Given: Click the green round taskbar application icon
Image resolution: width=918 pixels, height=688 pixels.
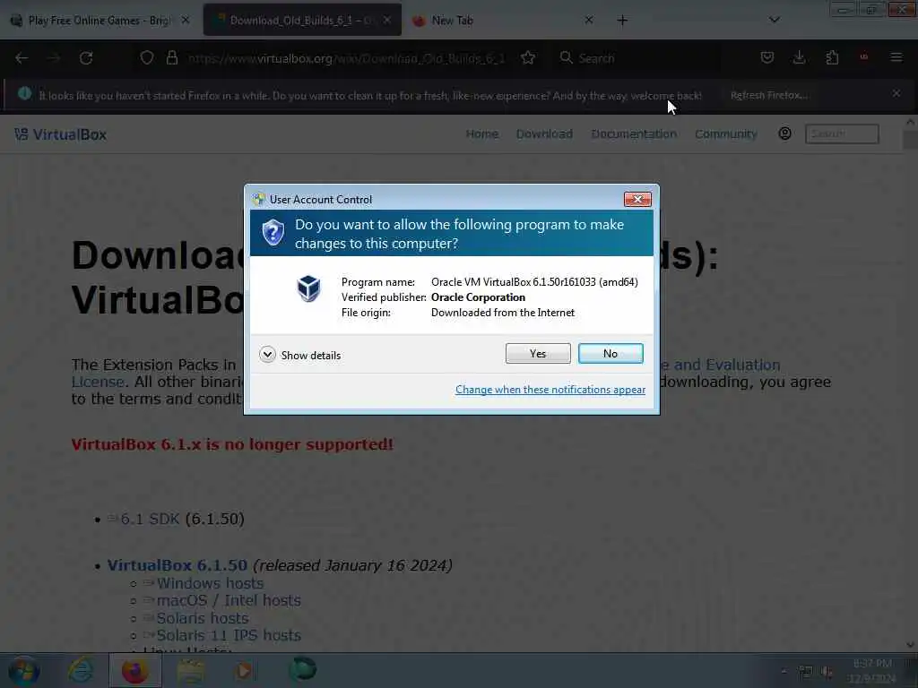Looking at the screenshot, I should tap(303, 669).
